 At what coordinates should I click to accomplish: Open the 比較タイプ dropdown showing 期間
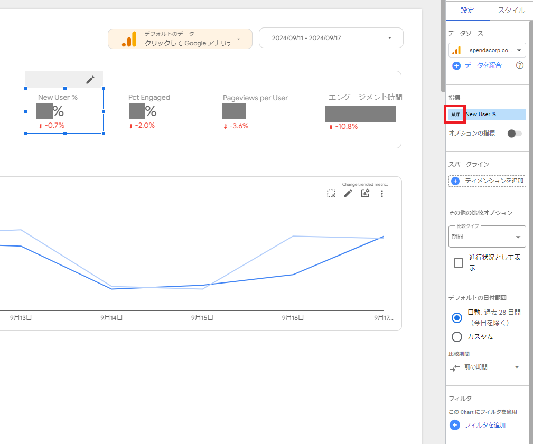click(487, 237)
